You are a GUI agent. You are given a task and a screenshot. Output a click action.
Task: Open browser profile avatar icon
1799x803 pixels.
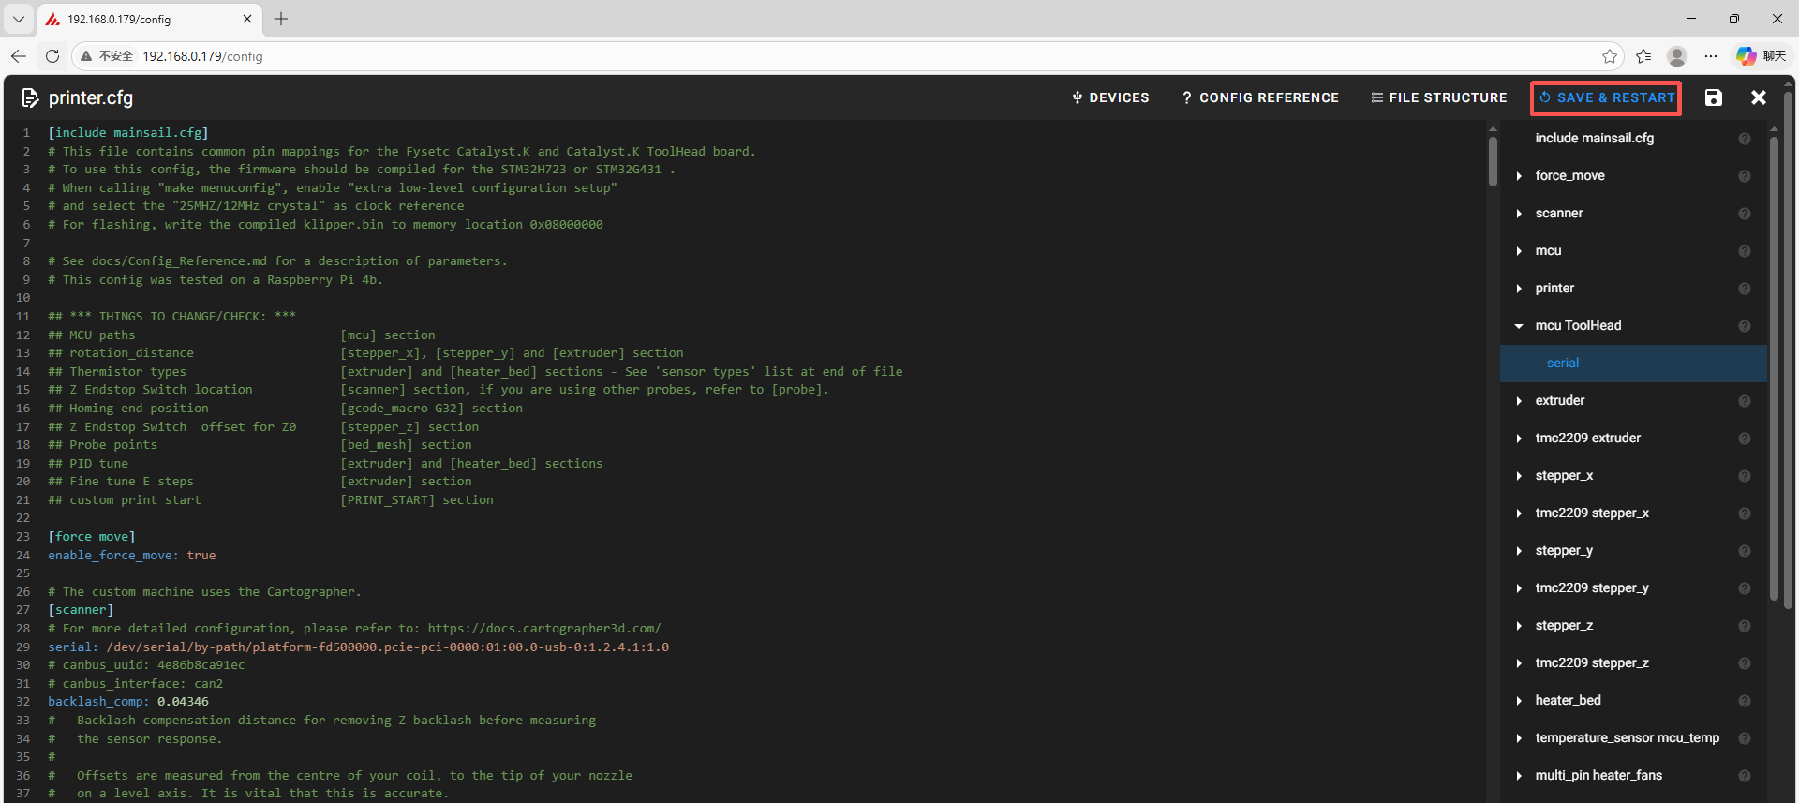1677,56
